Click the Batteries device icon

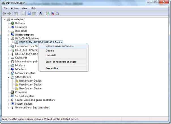(12, 23)
